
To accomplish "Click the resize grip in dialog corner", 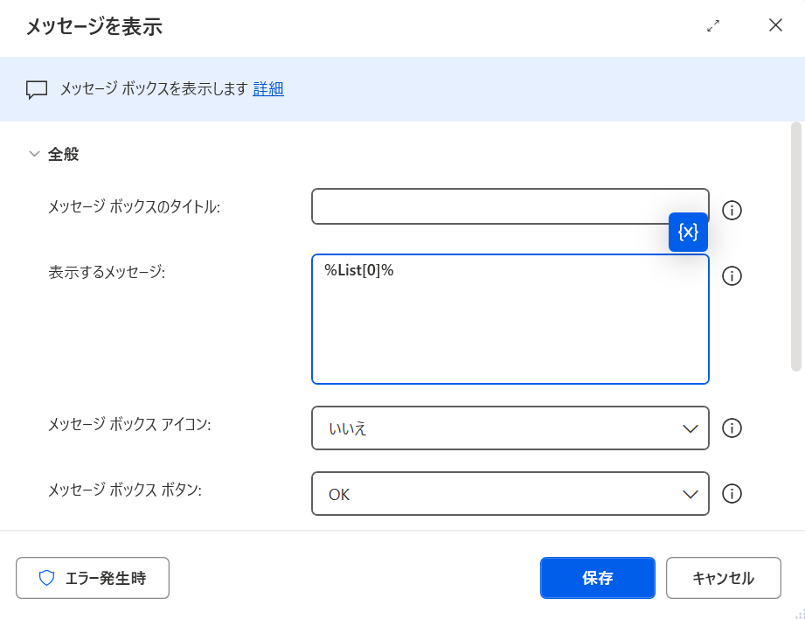I will [798, 613].
